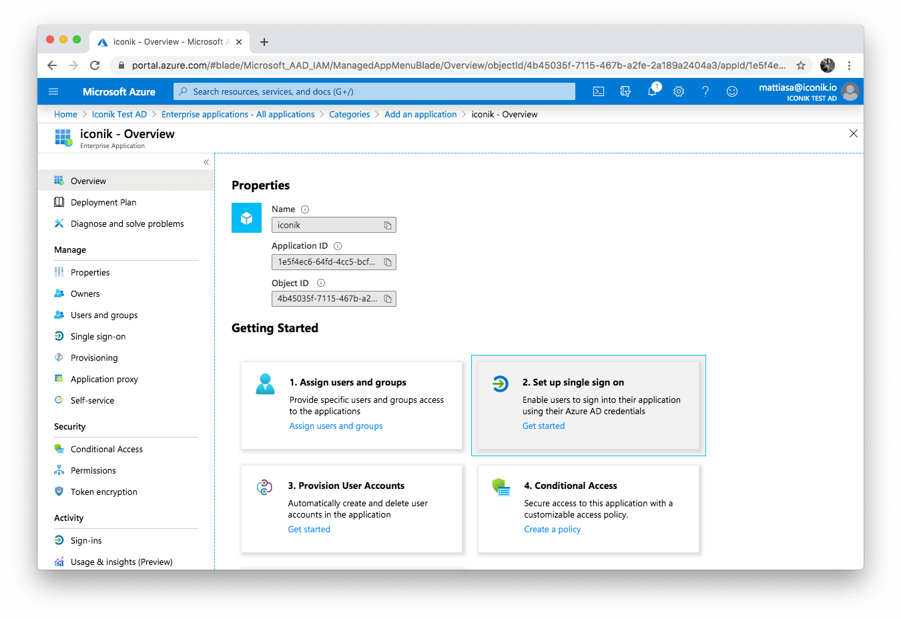The width and height of the screenshot is (901, 619).
Task: Open the Azure portal hamburger menu
Action: click(x=54, y=91)
